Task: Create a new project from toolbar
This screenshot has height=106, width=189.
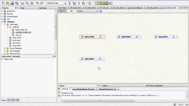Action: click(8, 3)
